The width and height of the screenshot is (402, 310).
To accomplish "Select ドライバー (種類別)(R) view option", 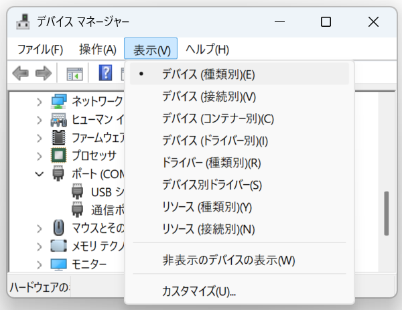I will 239,163.
